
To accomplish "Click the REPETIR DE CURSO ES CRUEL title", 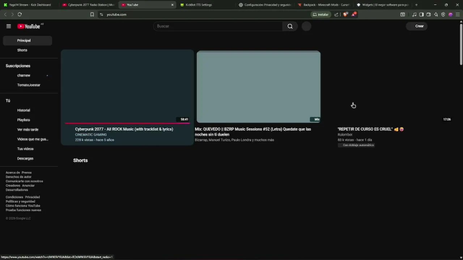I will (370, 129).
